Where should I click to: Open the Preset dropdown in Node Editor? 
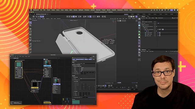point(88,68)
